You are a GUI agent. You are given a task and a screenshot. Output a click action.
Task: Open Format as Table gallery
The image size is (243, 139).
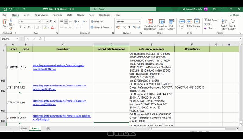[162, 25]
